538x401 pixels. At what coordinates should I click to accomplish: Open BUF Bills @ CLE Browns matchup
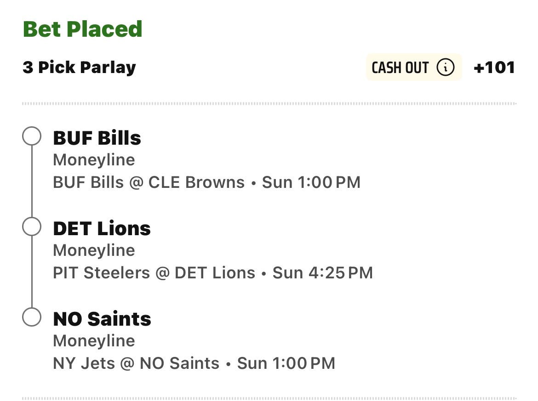click(149, 182)
